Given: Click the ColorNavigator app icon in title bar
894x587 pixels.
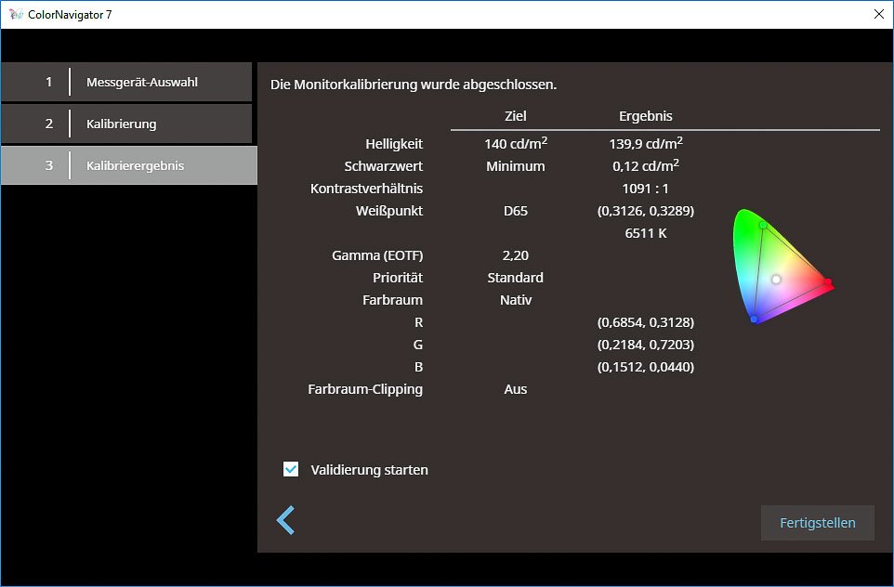Looking at the screenshot, I should pos(16,15).
